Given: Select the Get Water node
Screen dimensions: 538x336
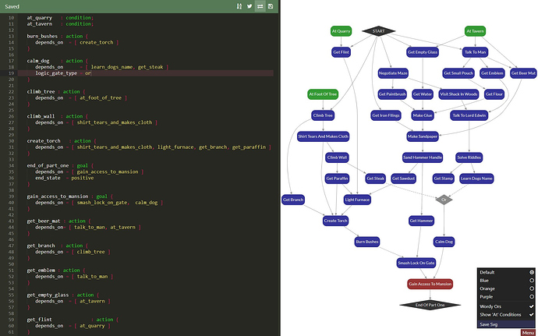Looking at the screenshot, I should (x=423, y=94).
